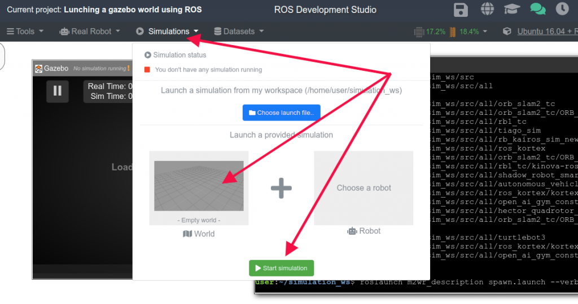Click the Tools hamburger icon

pyautogui.click(x=10, y=32)
